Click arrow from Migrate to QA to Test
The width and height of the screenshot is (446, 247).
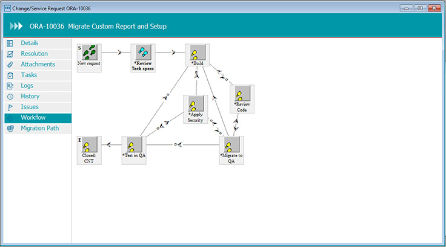pos(178,144)
